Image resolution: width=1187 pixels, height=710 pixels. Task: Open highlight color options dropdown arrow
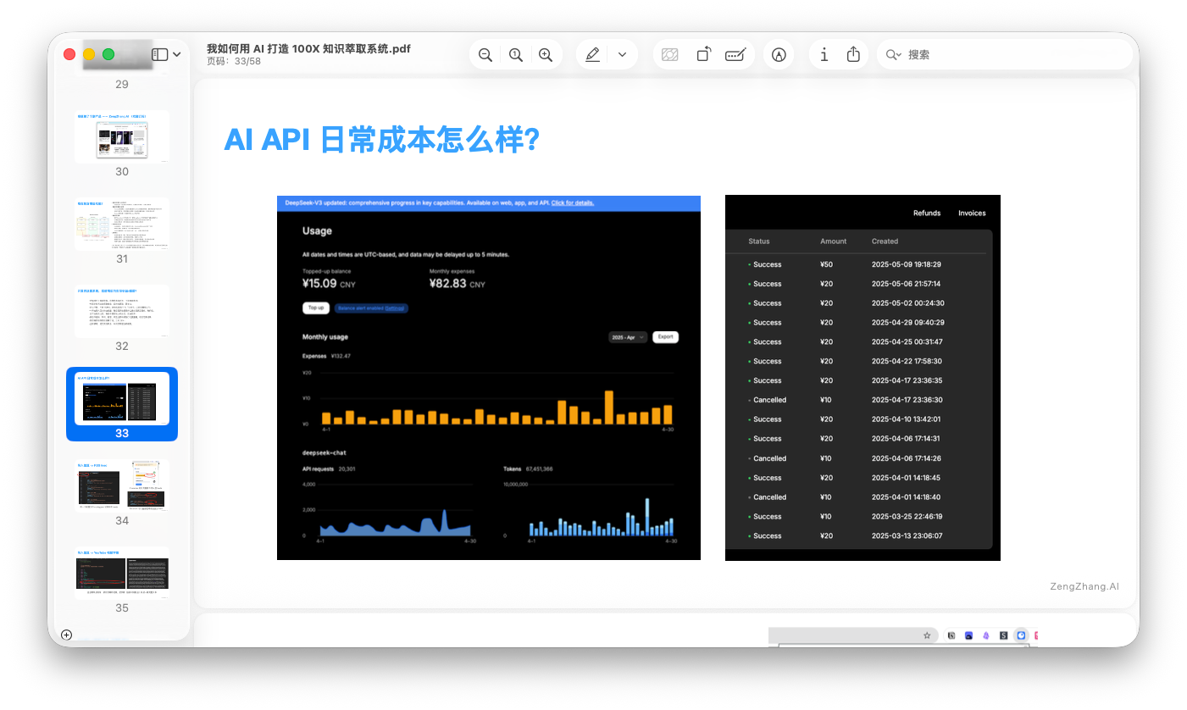click(x=622, y=54)
